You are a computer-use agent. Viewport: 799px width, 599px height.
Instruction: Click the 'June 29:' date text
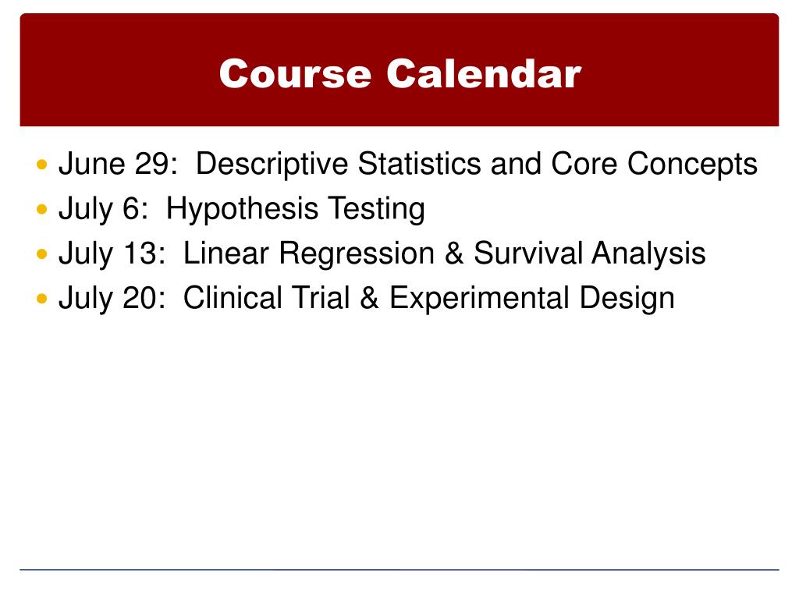click(119, 164)
